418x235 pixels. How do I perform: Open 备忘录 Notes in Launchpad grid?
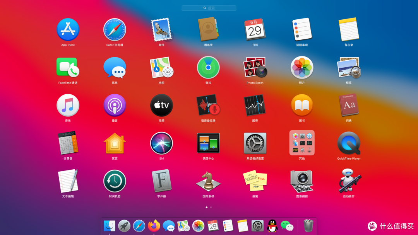click(349, 29)
